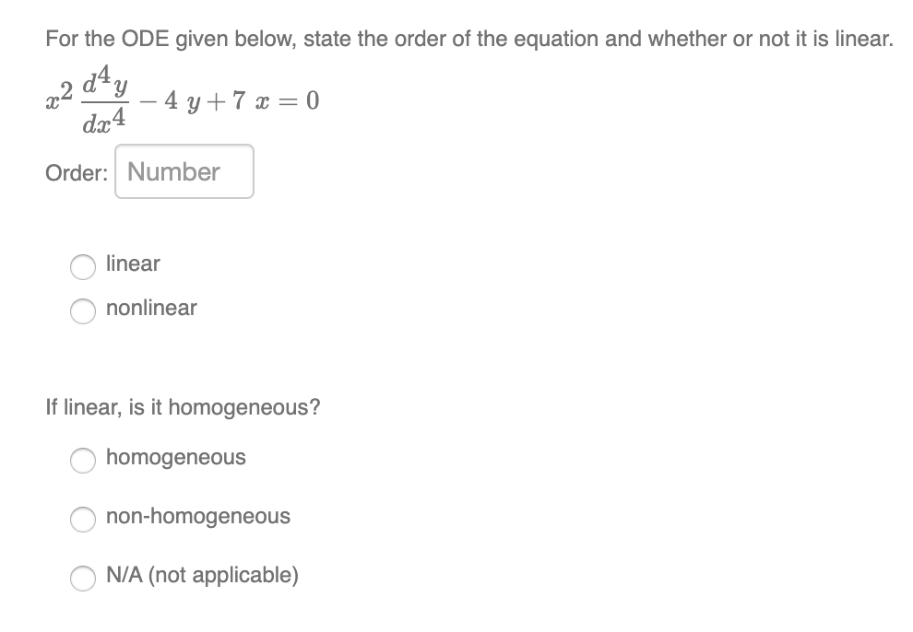Click the linear option label text
The width and height of the screenshot is (913, 632).
coord(133,263)
